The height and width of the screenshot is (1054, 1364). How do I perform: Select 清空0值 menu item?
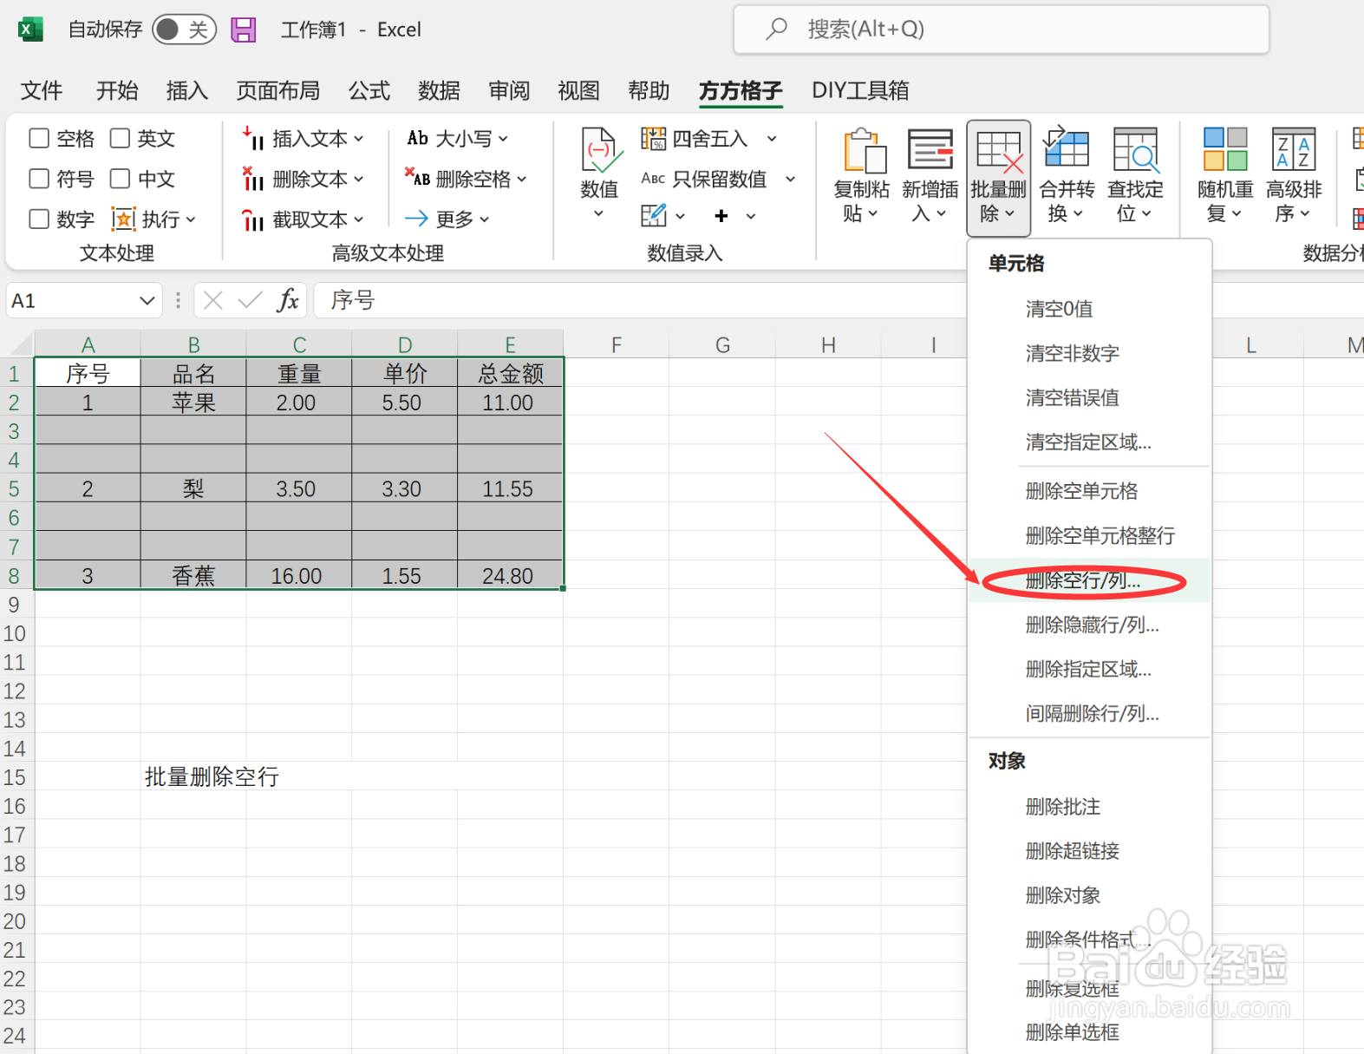(1090, 309)
